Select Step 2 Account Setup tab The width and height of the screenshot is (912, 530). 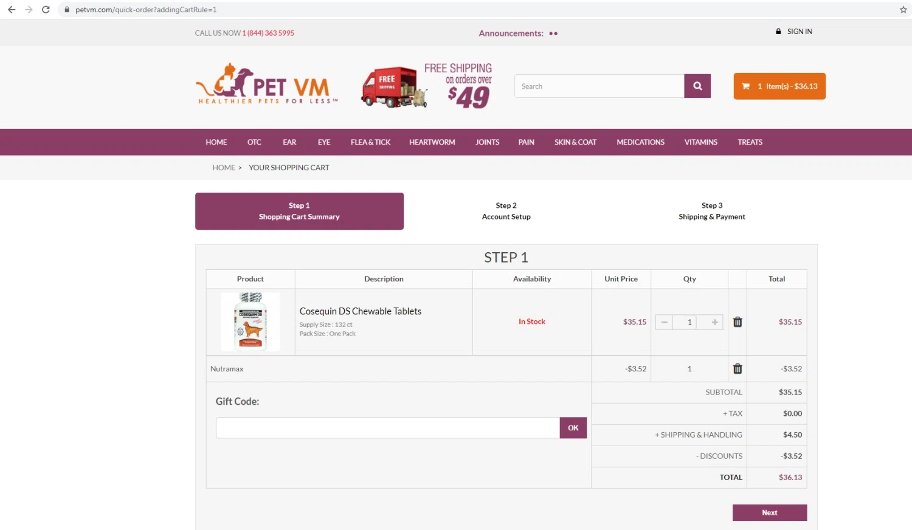pos(506,212)
